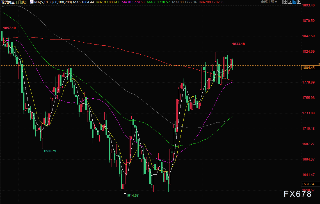Activate the crosshair cursor tool icon
Viewport: 320px width, 204px height.
(x=285, y=2)
